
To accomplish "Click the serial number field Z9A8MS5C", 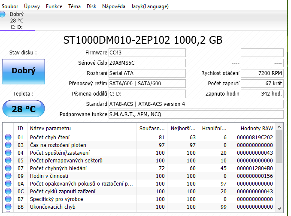I will pyautogui.click(x=147, y=63).
